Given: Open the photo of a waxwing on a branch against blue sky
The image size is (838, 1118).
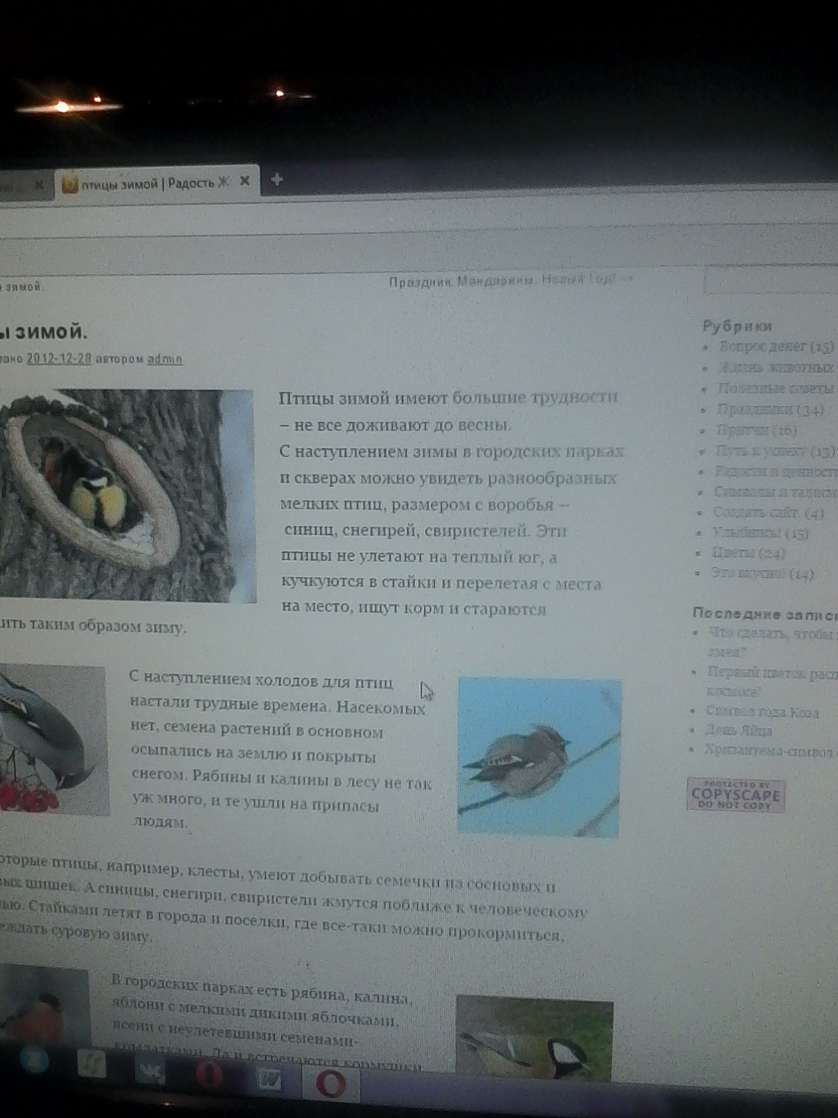Looking at the screenshot, I should pos(539,757).
